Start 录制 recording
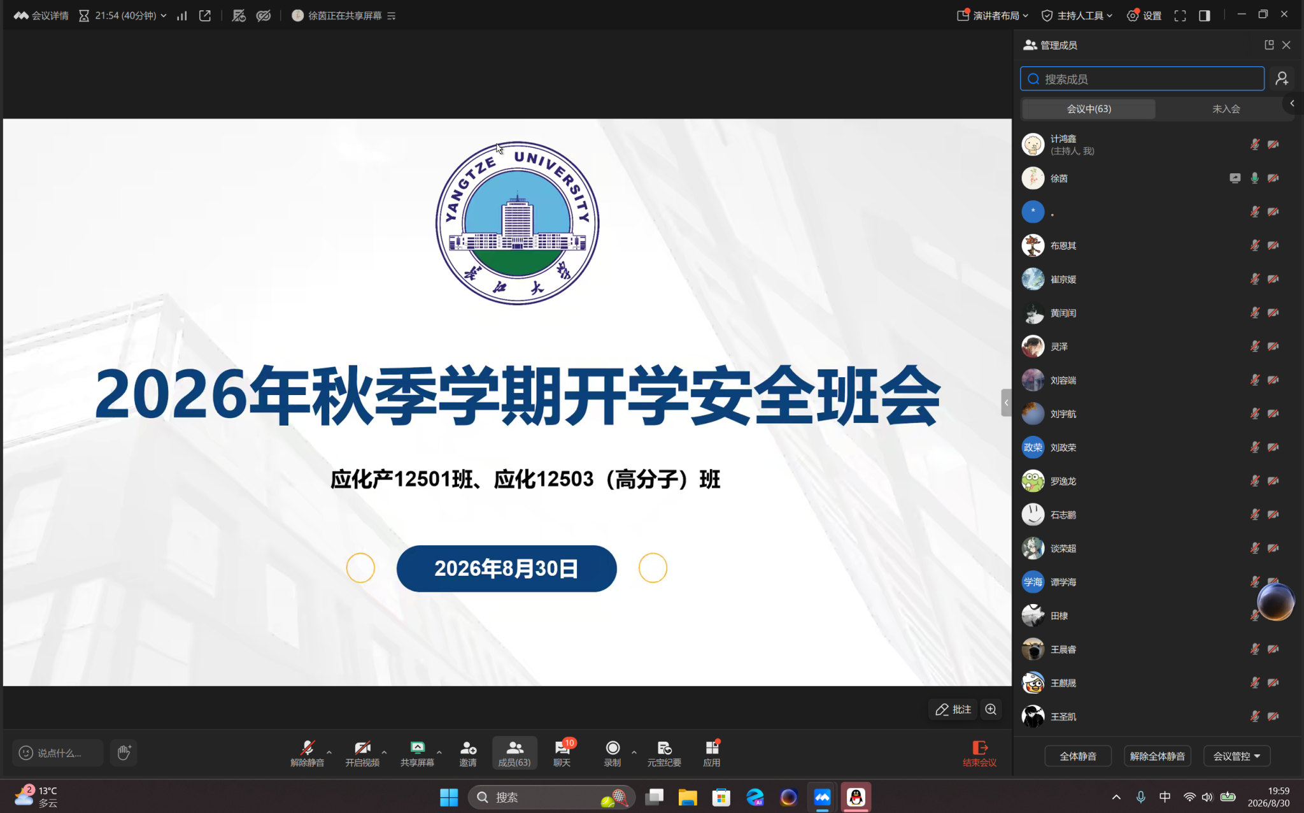Viewport: 1304px width, 813px height. [x=612, y=753]
